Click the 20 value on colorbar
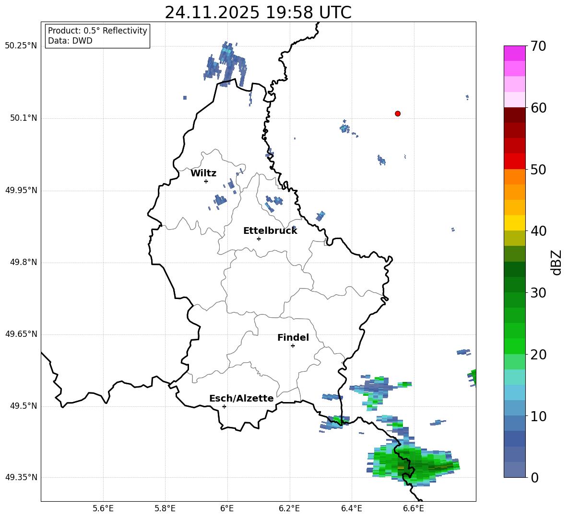The height and width of the screenshot is (518, 568). pos(538,354)
